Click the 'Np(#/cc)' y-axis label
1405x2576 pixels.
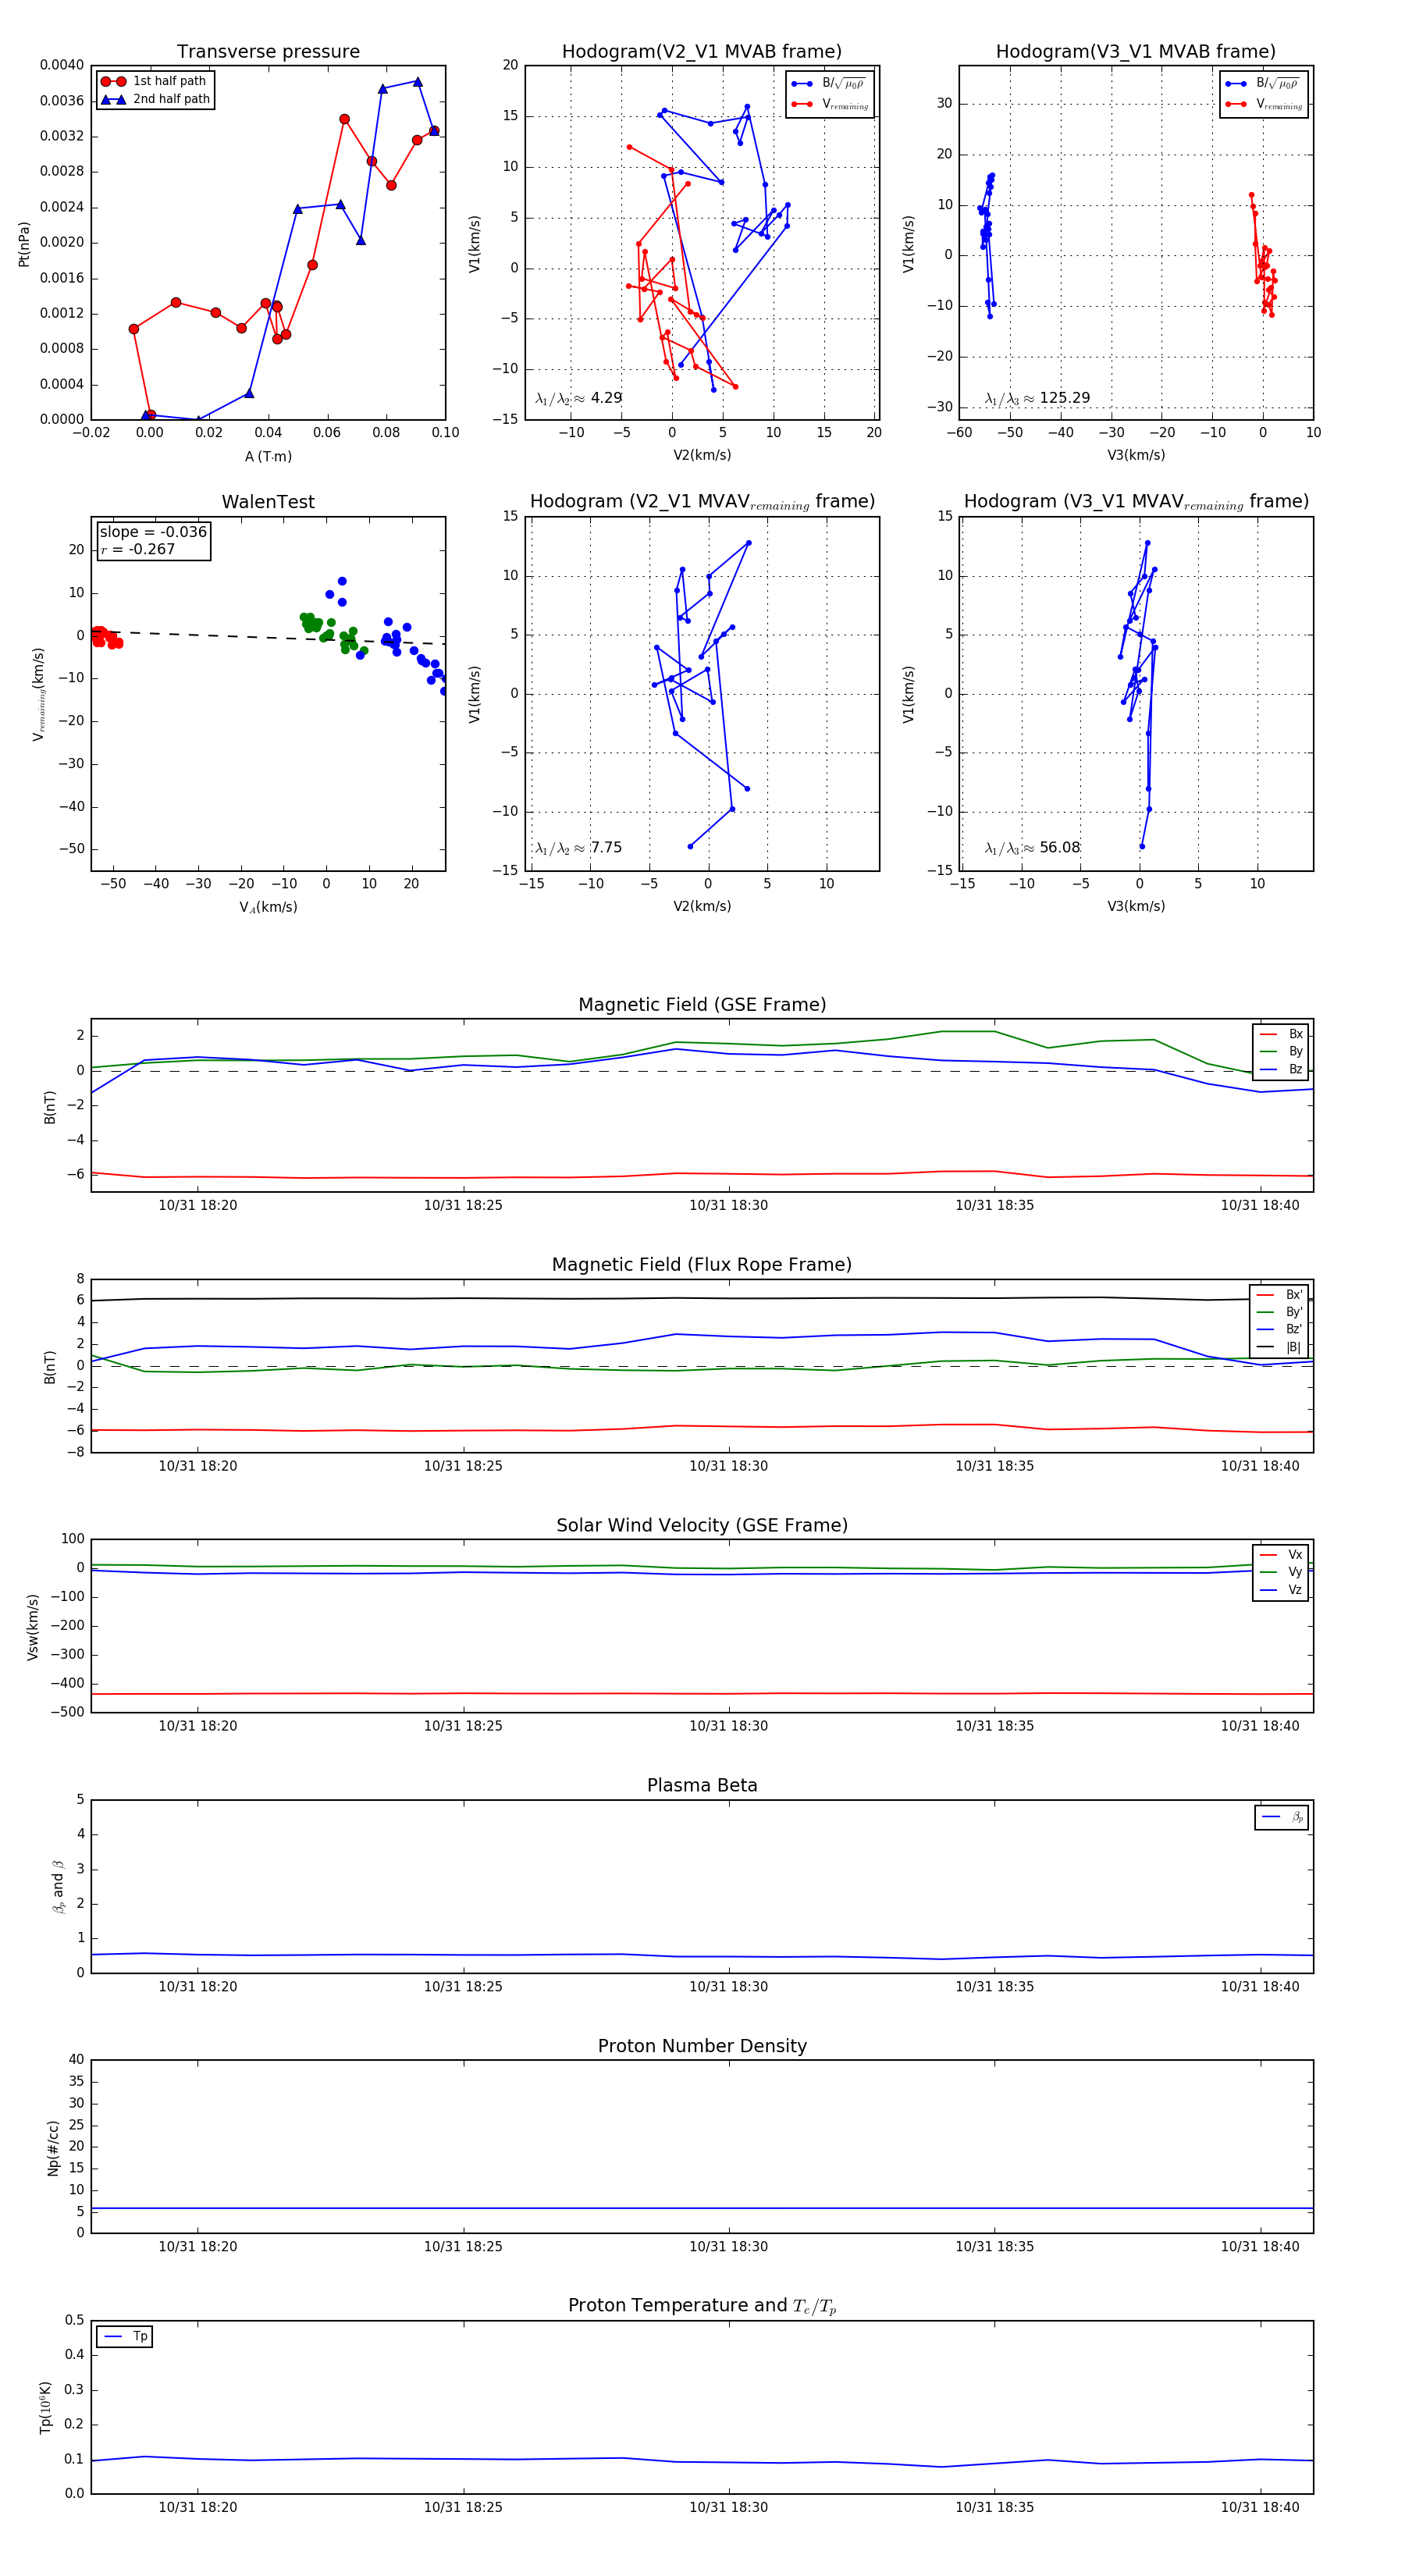click(53, 2148)
